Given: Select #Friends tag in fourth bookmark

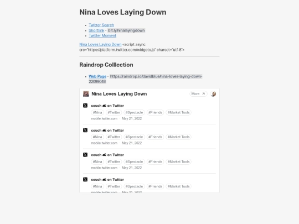Looking at the screenshot, I should coord(155,186).
